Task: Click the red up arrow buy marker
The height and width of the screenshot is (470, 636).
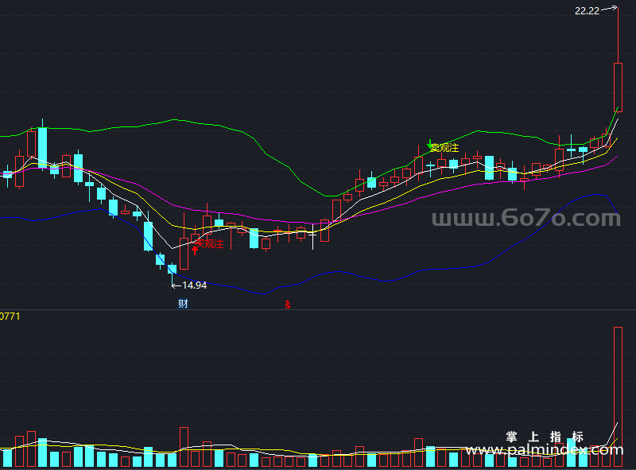Action: 195,250
